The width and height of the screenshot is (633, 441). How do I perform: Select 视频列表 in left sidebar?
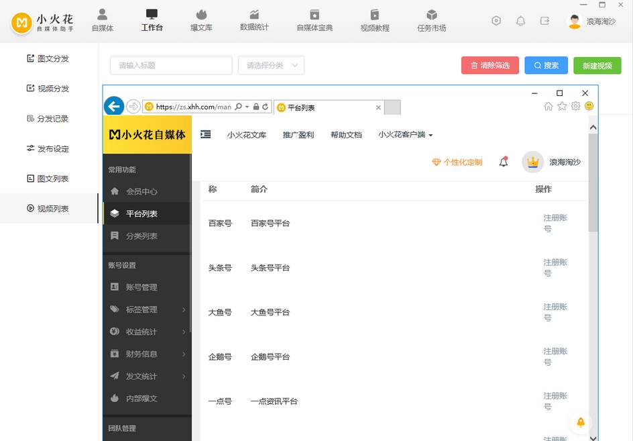tap(49, 208)
